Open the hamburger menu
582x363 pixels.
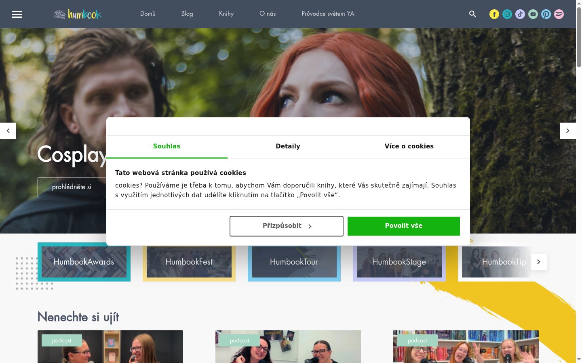click(x=17, y=14)
